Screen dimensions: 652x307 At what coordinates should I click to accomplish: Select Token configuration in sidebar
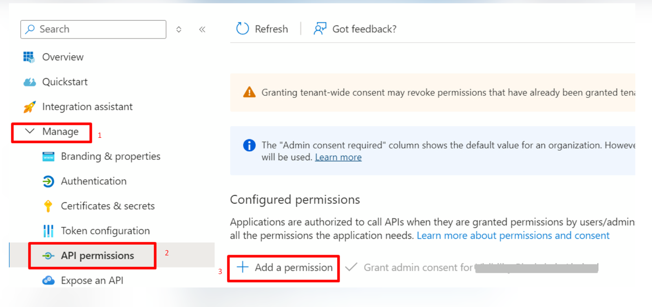(x=105, y=231)
